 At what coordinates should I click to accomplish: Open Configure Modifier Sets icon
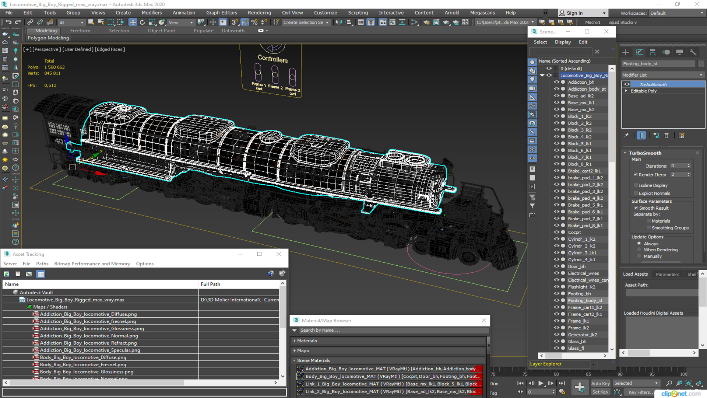pos(681,136)
